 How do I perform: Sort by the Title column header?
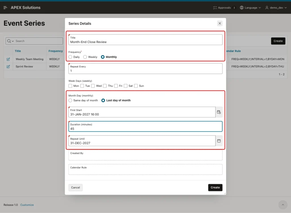pos(18,51)
